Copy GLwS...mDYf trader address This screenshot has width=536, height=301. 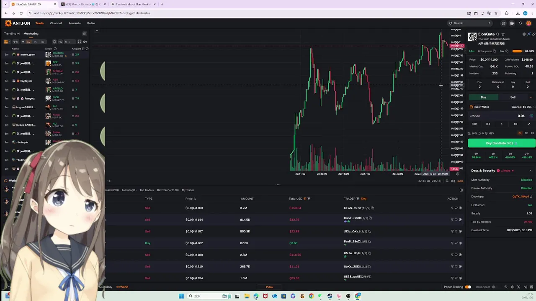(373, 208)
